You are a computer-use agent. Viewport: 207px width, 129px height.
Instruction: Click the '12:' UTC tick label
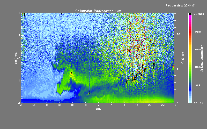(99, 105)
